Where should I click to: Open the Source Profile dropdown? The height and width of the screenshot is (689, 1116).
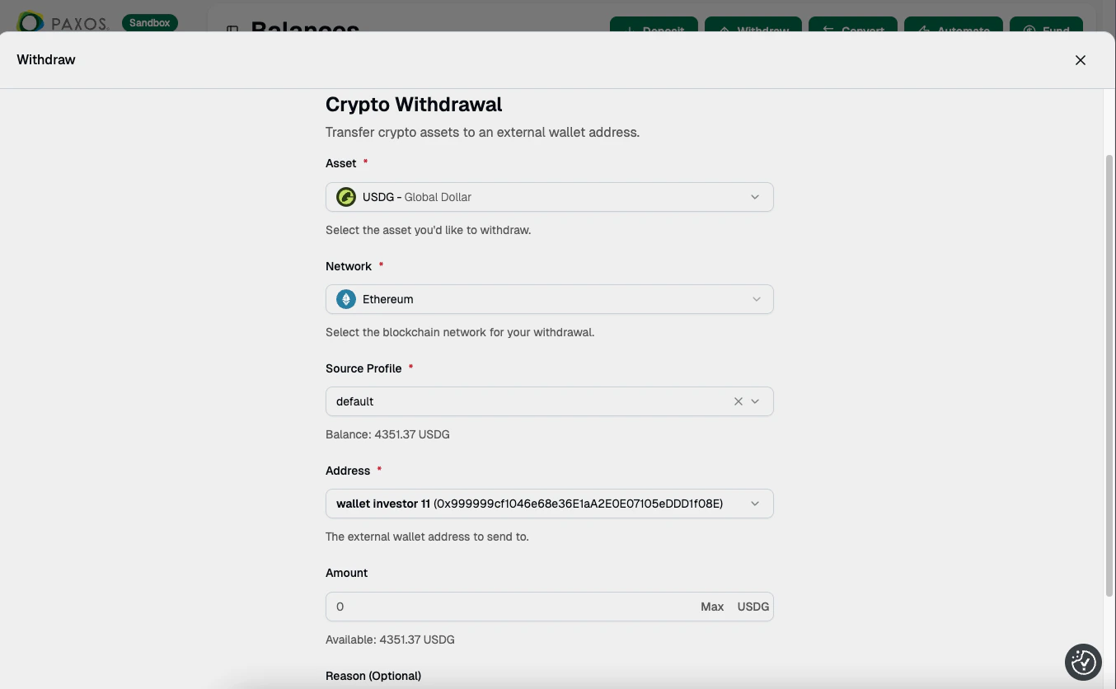[x=755, y=401]
